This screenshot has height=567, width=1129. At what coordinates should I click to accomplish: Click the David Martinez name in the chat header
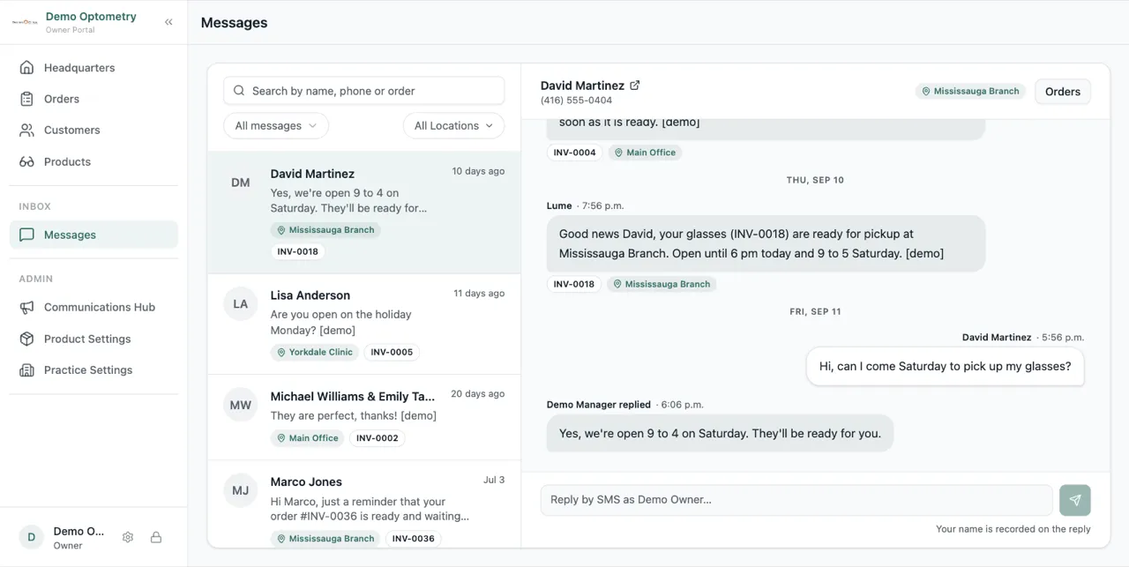(x=582, y=86)
